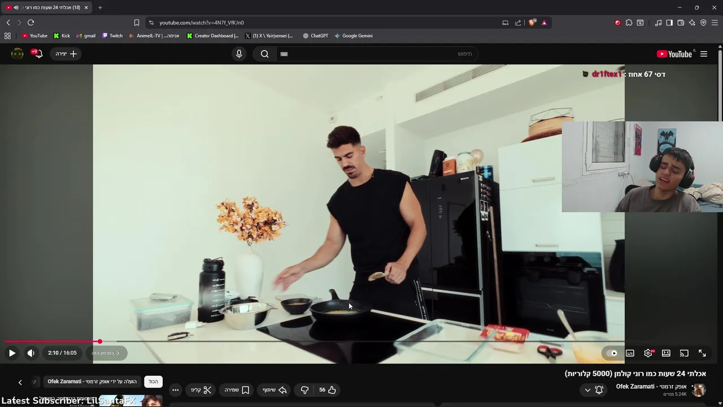The width and height of the screenshot is (723, 407).
Task: Open the Kick bookmark
Action: pyautogui.click(x=62, y=36)
